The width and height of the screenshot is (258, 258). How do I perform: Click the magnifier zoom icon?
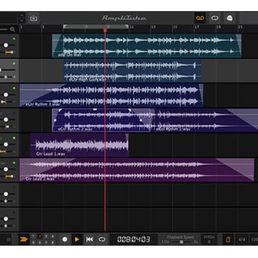[12, 29]
